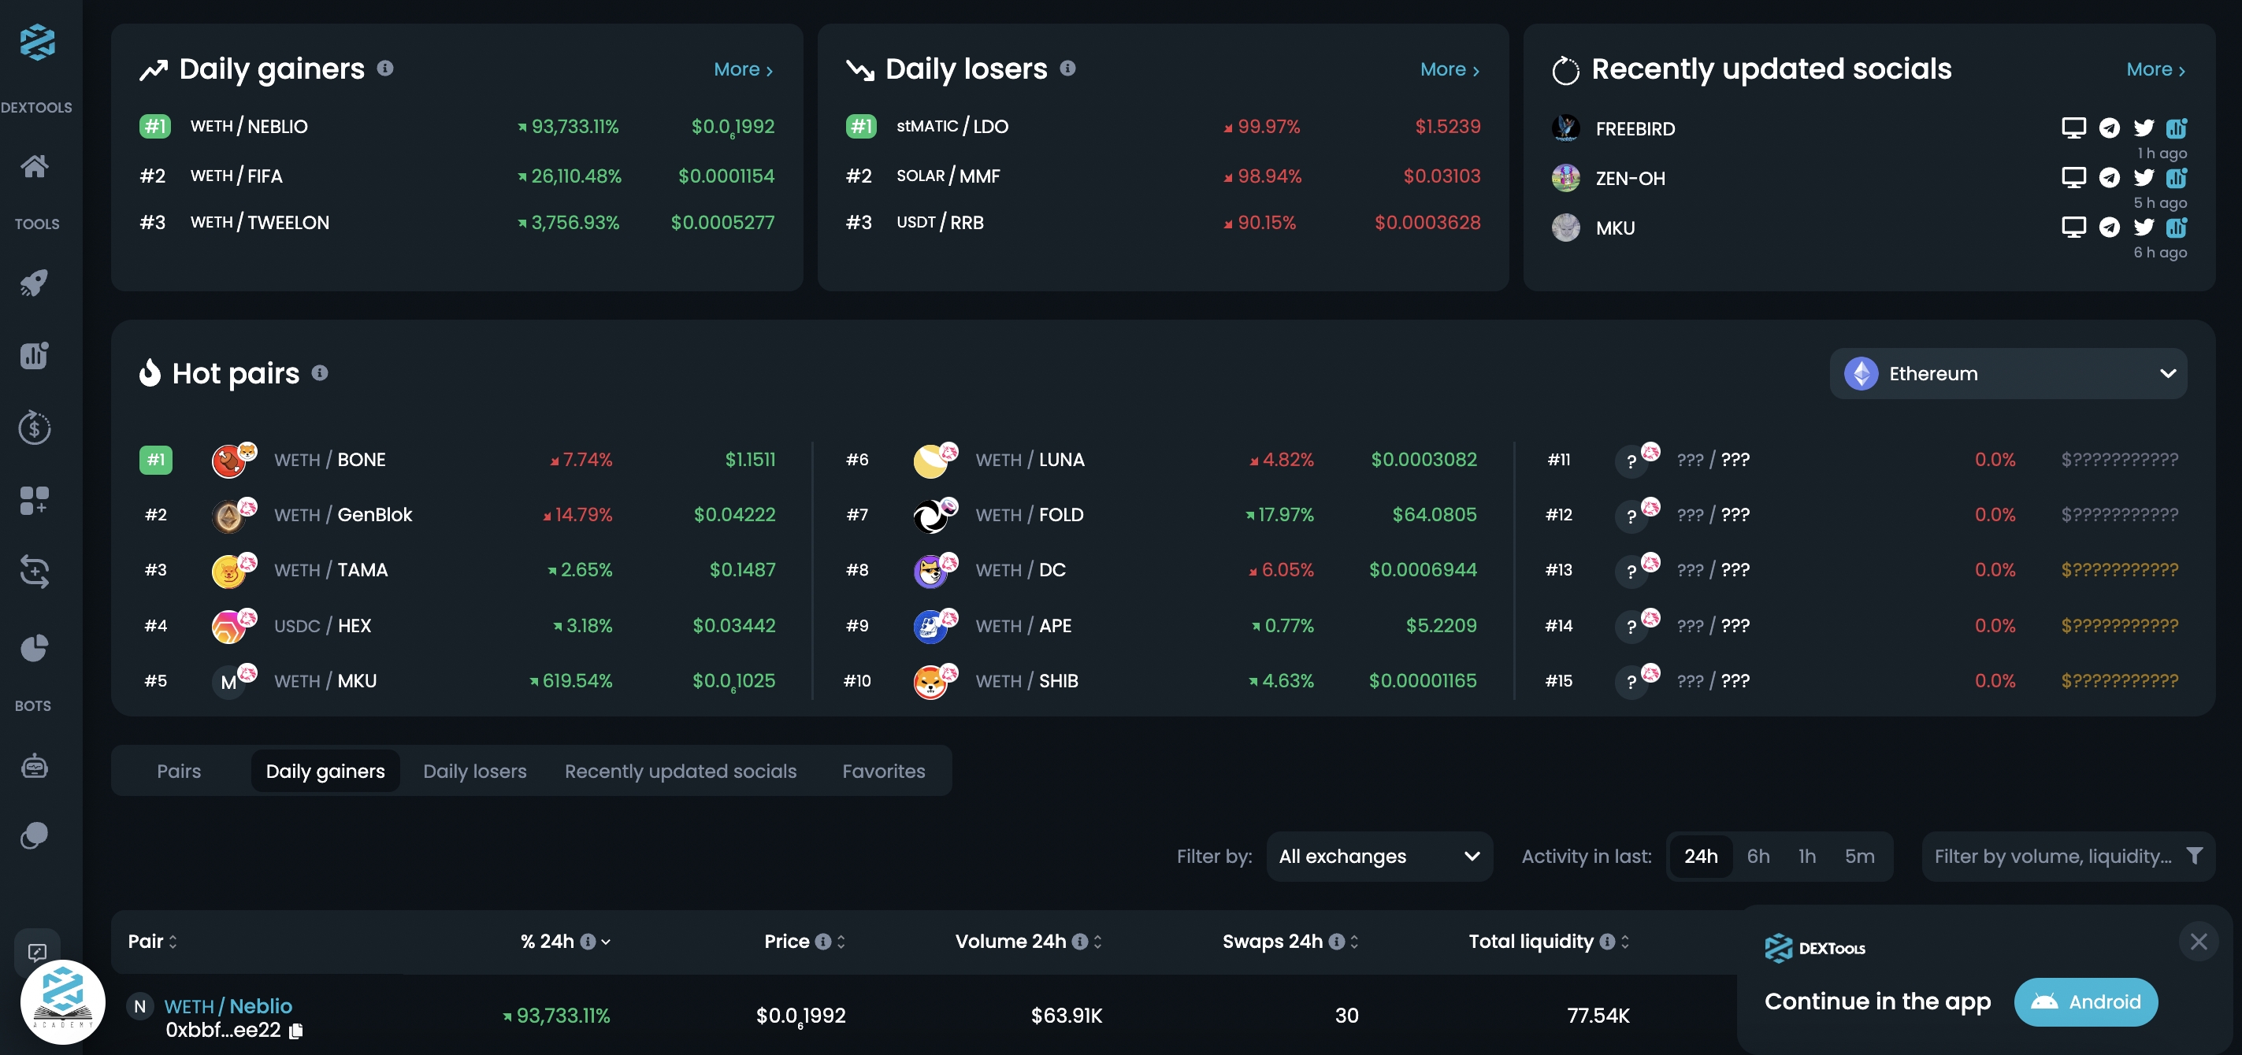Open FREEBIRD Telegram icon
2242x1055 pixels.
(2110, 128)
